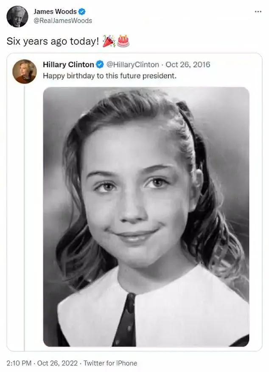Image resolution: width=269 pixels, height=372 pixels.
Task: Click the James Woods display name
Action: tap(55, 12)
